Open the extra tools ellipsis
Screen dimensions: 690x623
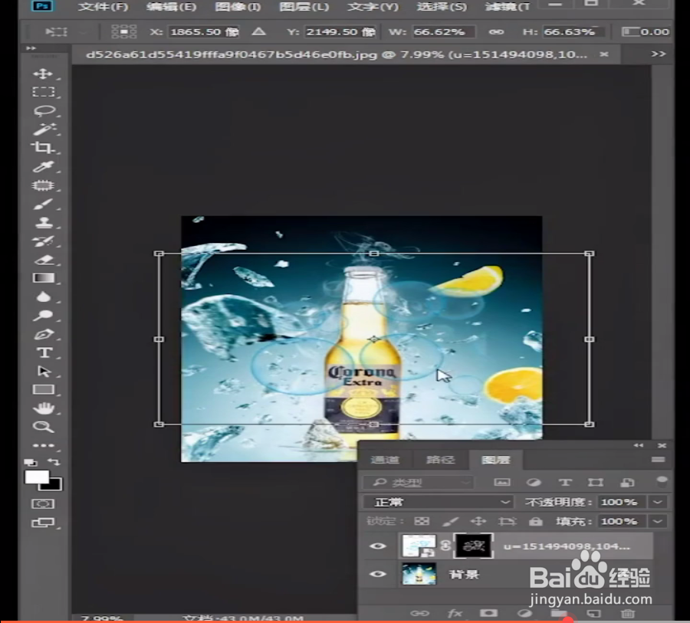(x=43, y=445)
